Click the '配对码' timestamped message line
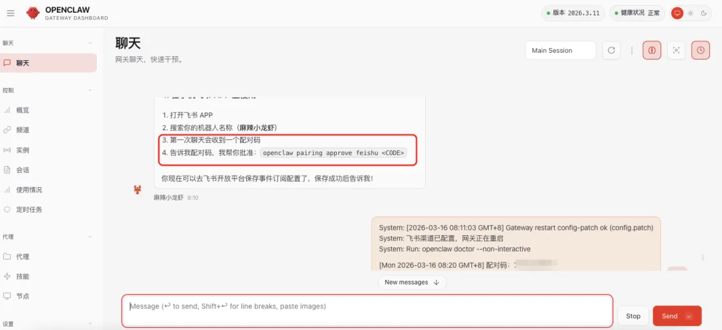This screenshot has width=722, height=330. tap(468, 266)
